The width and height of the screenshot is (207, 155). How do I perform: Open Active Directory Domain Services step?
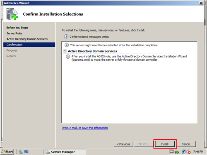click(x=27, y=39)
